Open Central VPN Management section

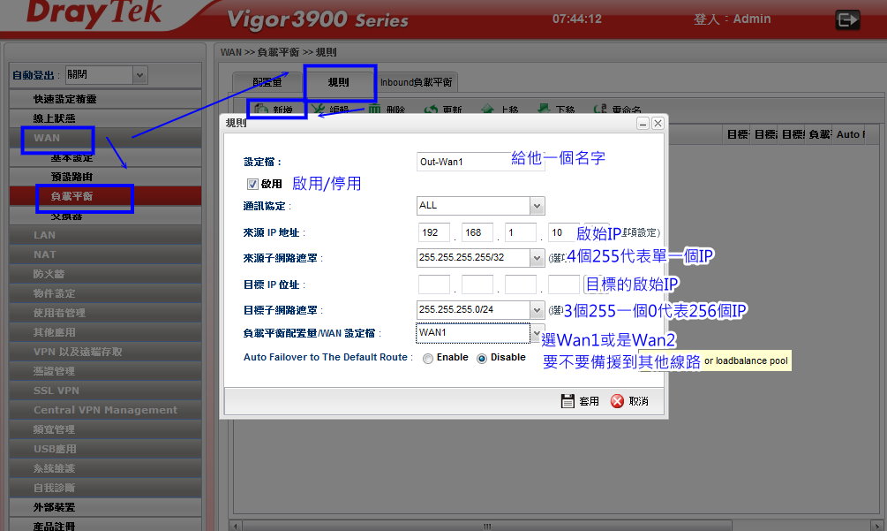click(105, 410)
